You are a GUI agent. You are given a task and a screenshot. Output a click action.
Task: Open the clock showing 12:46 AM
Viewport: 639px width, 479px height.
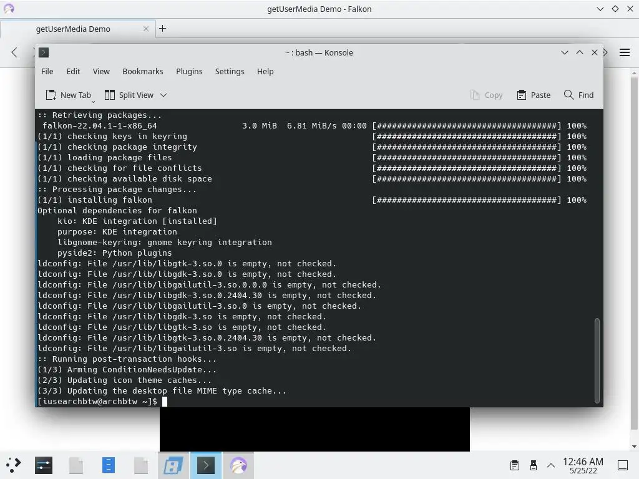click(x=583, y=465)
